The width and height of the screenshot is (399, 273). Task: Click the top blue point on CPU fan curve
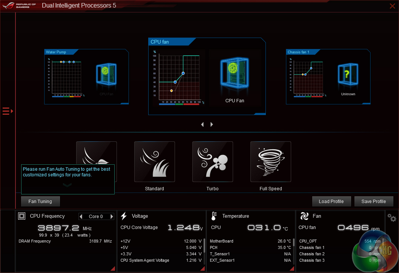[x=183, y=73]
